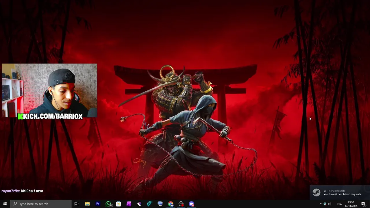Click the chat message 'khl9ha f azar'
Viewport: 370px width, 208px height.
[x=32, y=191]
